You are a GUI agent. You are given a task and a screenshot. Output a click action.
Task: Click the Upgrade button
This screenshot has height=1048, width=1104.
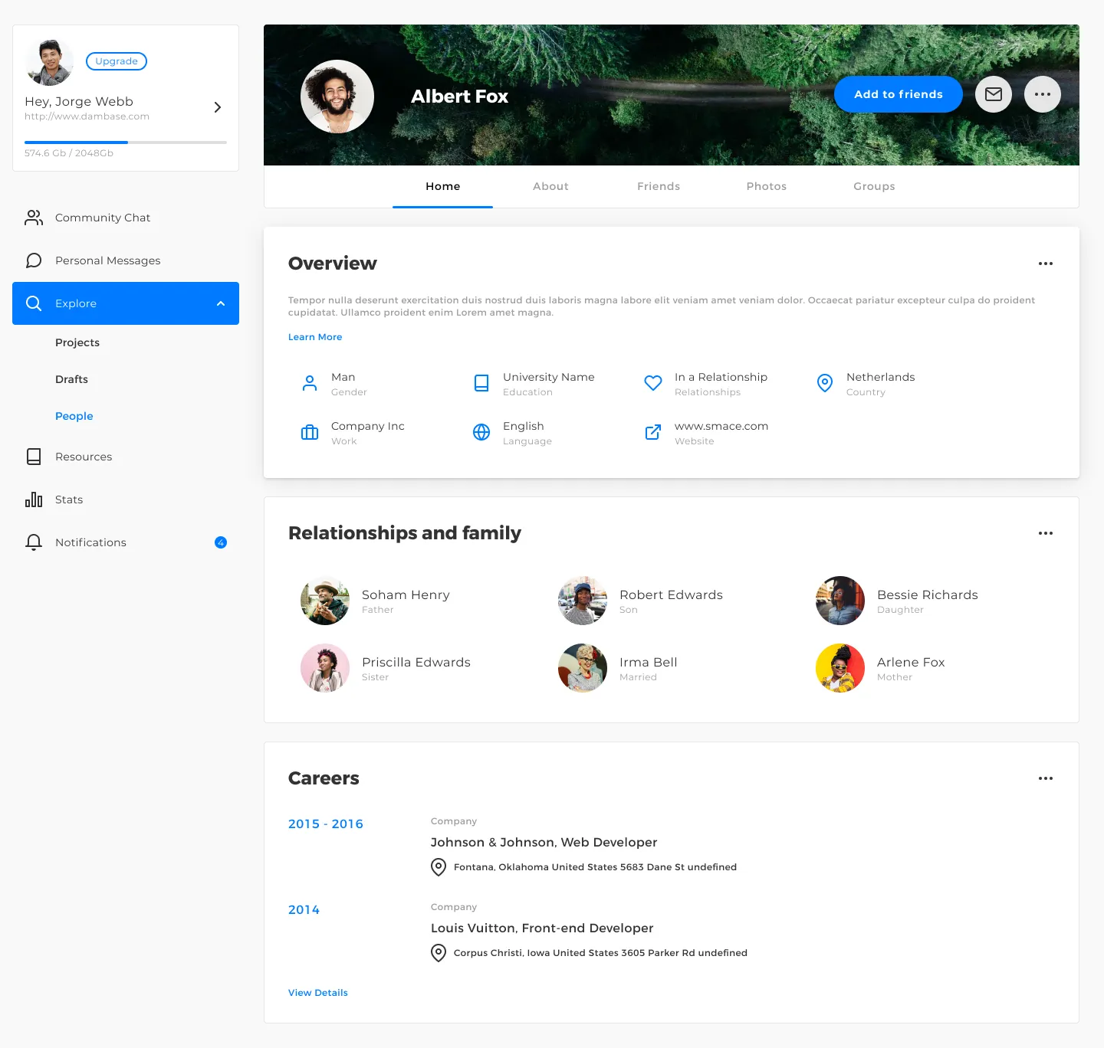click(117, 61)
